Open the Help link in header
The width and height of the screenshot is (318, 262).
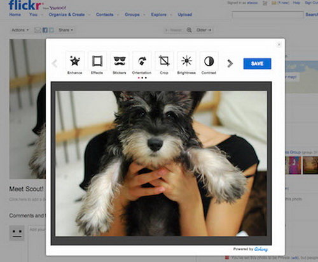pyautogui.click(x=296, y=3)
